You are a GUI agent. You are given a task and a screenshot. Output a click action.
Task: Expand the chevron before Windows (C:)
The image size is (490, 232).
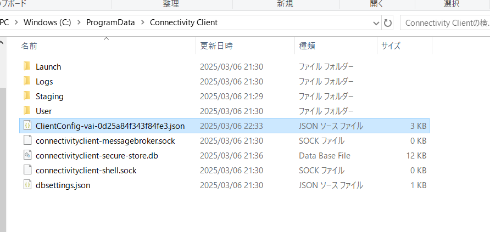(16, 23)
